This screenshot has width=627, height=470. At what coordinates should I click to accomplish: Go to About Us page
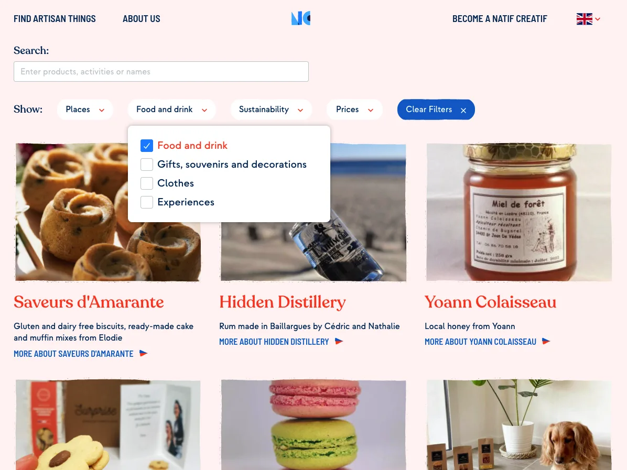pyautogui.click(x=141, y=19)
